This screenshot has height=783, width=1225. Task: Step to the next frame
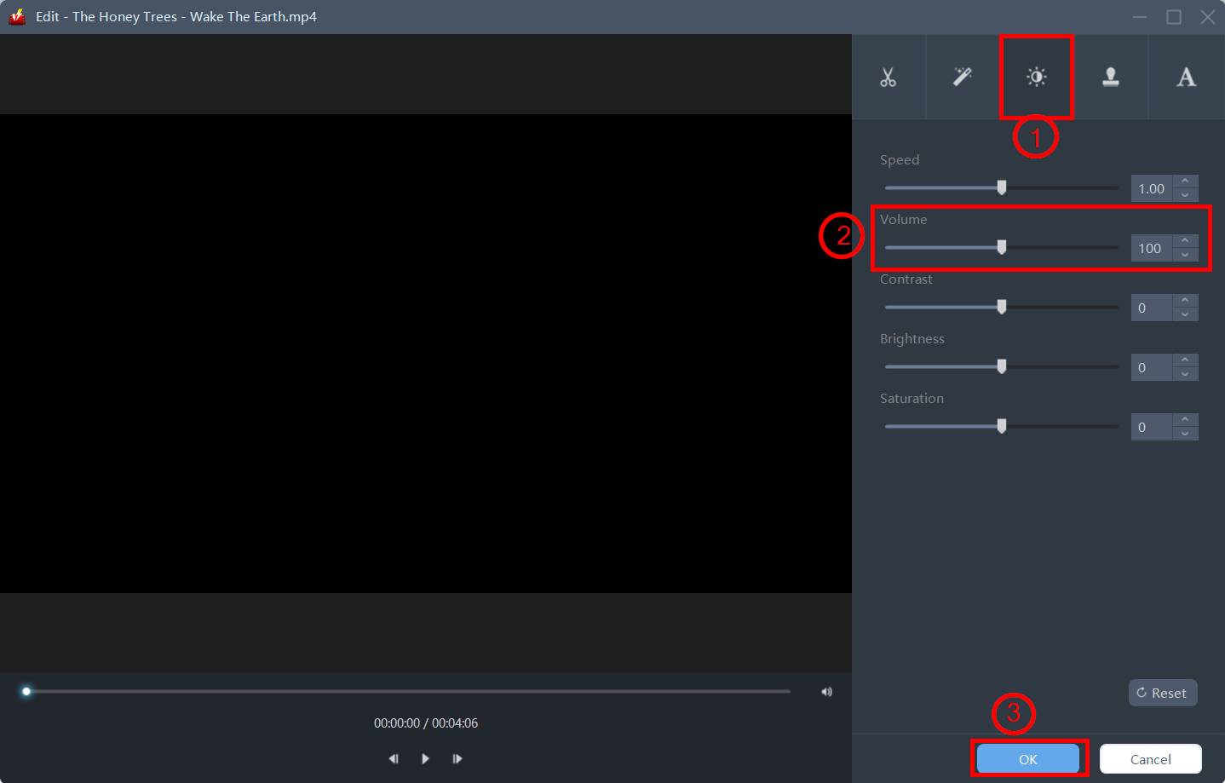[457, 758]
